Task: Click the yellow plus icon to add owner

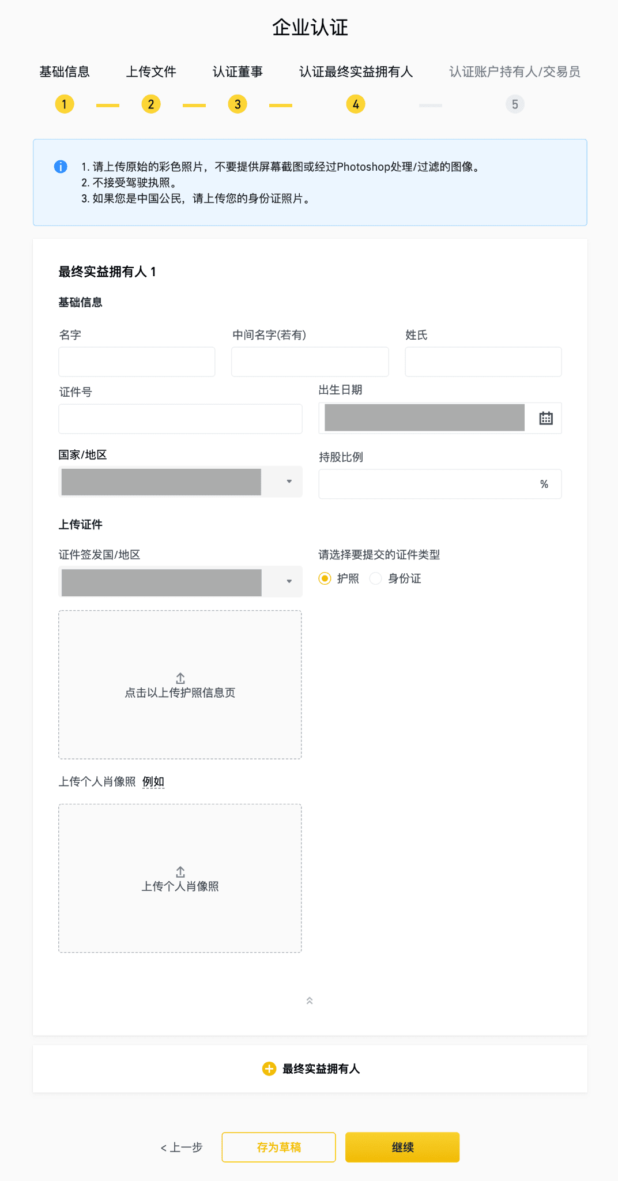Action: pos(269,1069)
